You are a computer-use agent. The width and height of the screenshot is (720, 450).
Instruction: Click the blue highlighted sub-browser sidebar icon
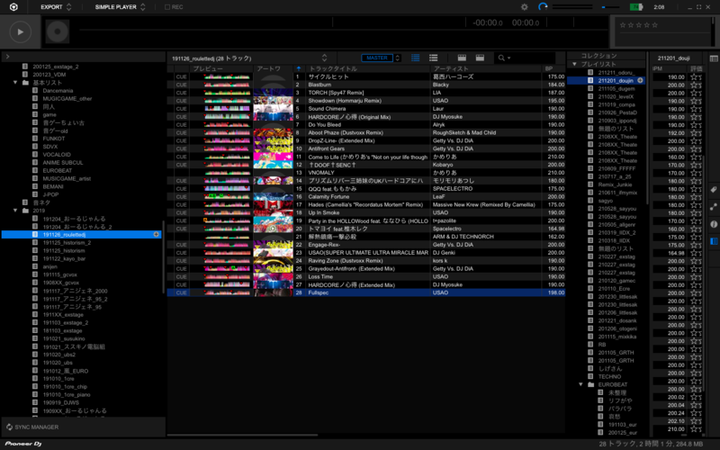click(714, 241)
